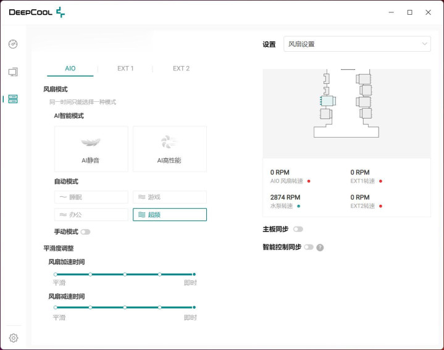Switch to the EXT 1 tab
The height and width of the screenshot is (350, 444).
click(125, 69)
